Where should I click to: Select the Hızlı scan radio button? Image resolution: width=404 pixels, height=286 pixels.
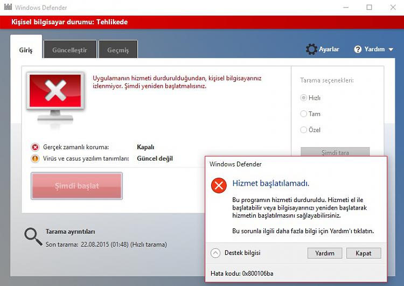click(x=303, y=97)
